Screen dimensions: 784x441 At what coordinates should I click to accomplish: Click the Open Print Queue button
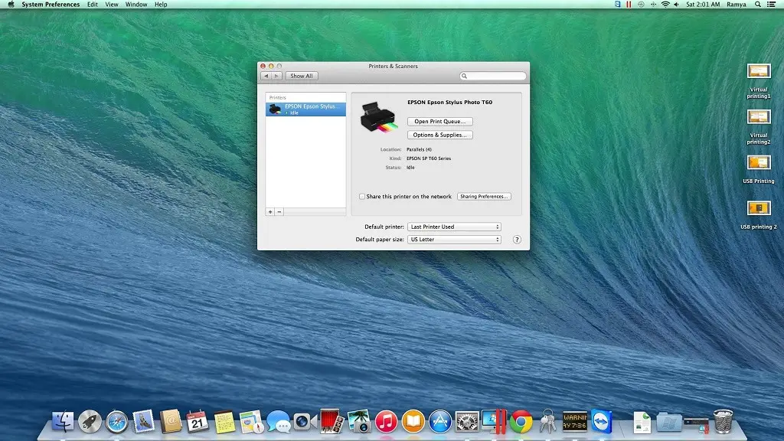tap(439, 122)
